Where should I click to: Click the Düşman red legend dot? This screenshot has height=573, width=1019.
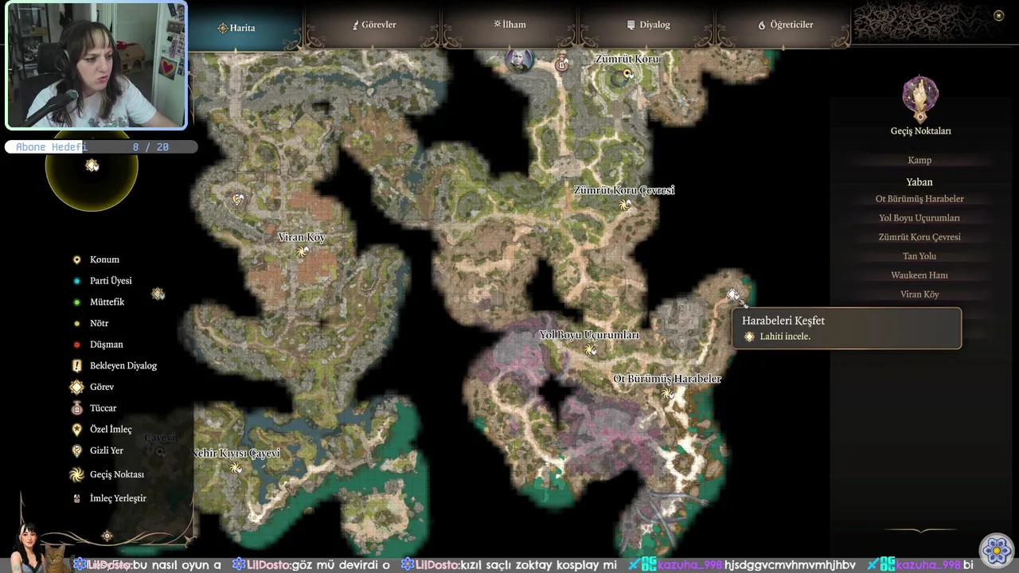[76, 345]
